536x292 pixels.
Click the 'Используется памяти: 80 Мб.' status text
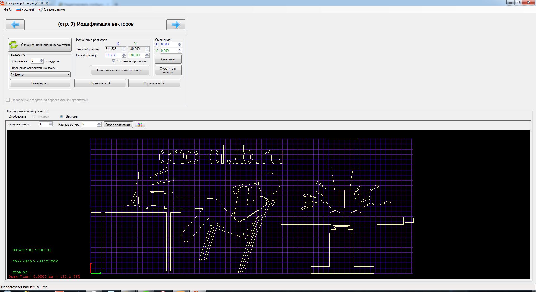click(25, 287)
